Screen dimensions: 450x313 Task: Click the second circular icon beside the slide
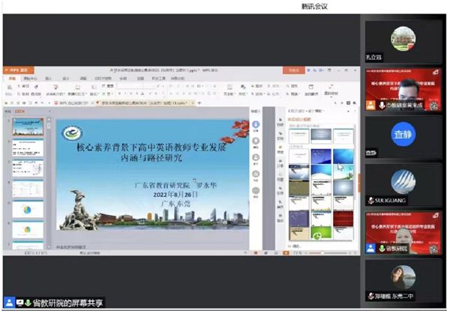coord(256,141)
